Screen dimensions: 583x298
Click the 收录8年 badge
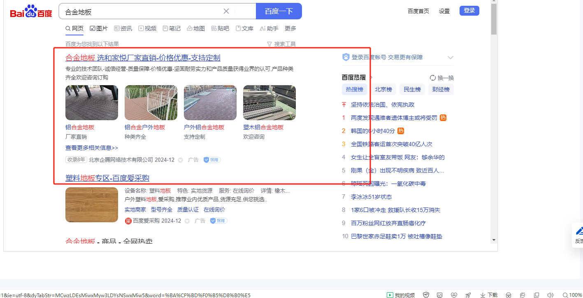point(76,160)
